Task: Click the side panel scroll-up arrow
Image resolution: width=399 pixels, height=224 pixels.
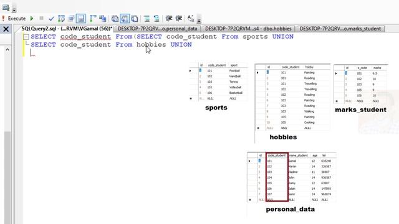Action: click(7, 50)
